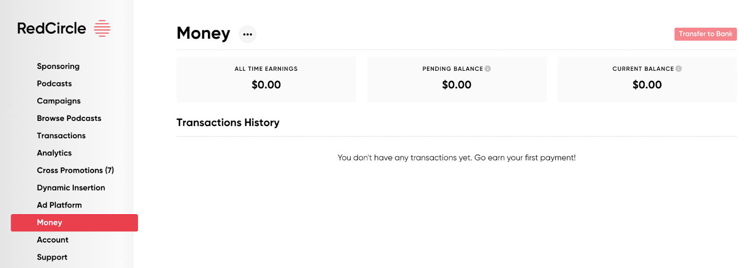Select Browse Podcasts in sidebar
Viewport: 756px width, 268px height.
pos(69,118)
